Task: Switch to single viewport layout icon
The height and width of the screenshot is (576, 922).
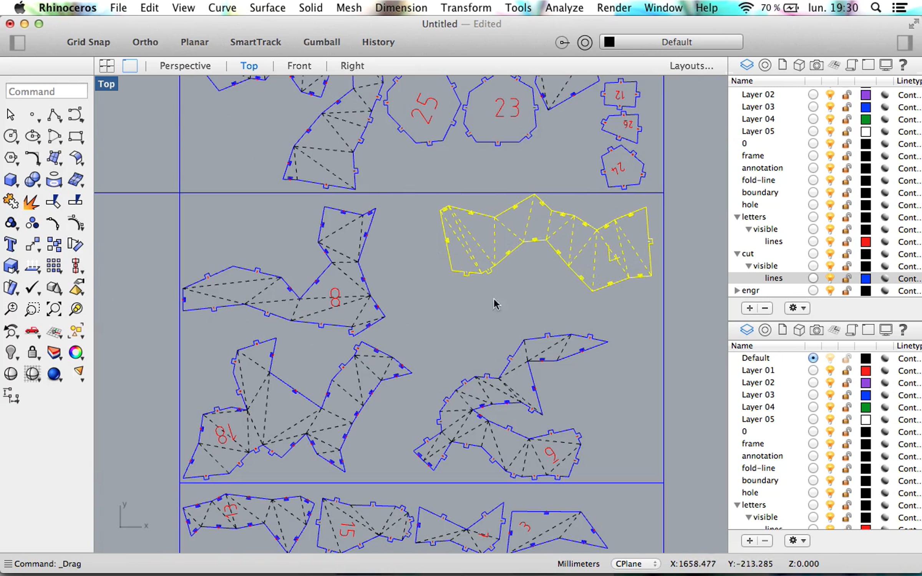Action: [x=130, y=66]
